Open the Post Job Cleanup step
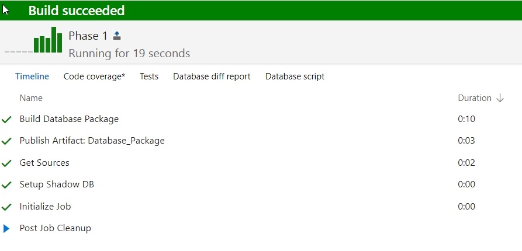Screen dimensions: 522x251 (x=55, y=228)
